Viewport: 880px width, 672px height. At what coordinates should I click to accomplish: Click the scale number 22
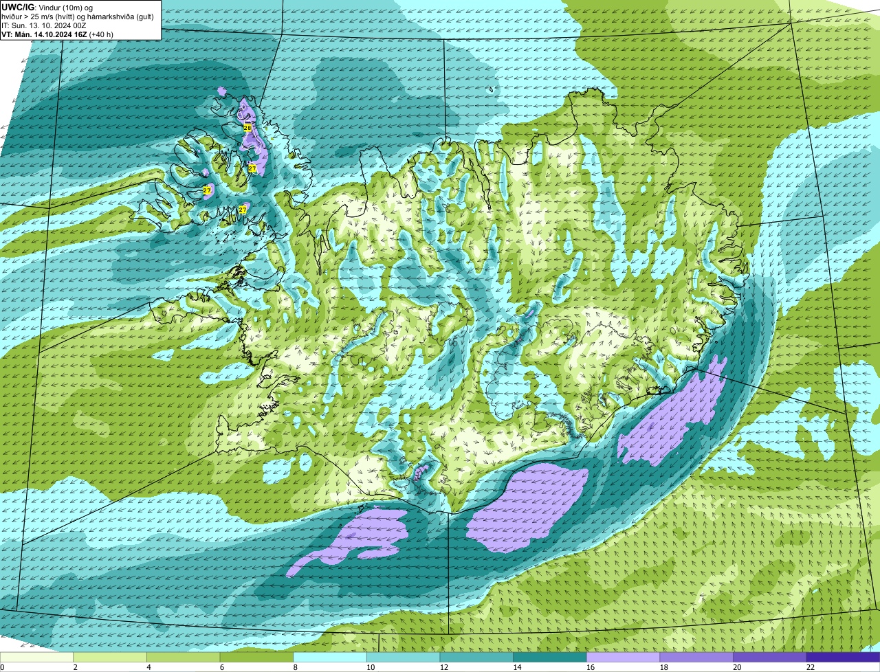pos(811,667)
